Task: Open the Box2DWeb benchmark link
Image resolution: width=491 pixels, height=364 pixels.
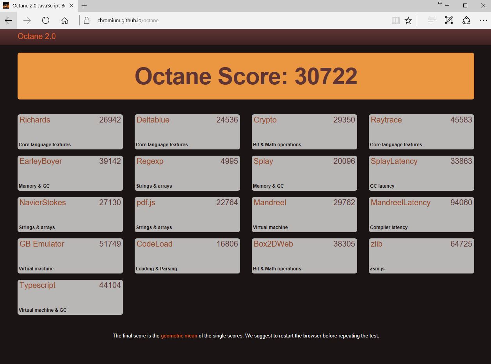Action: click(x=273, y=244)
